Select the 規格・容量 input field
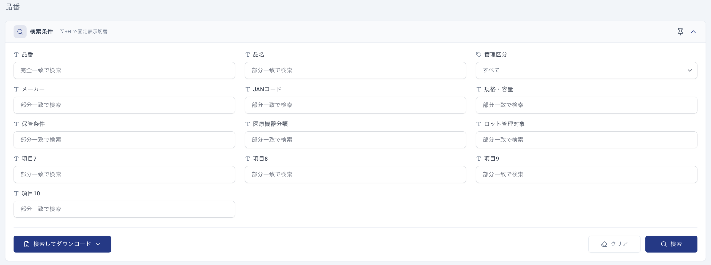This screenshot has height=265, width=711. 586,105
